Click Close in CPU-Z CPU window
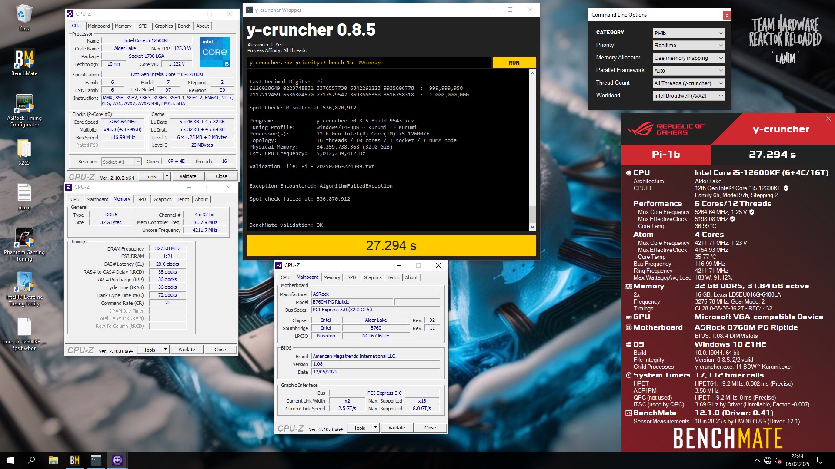Screen dimensions: 835x469 pos(221,176)
